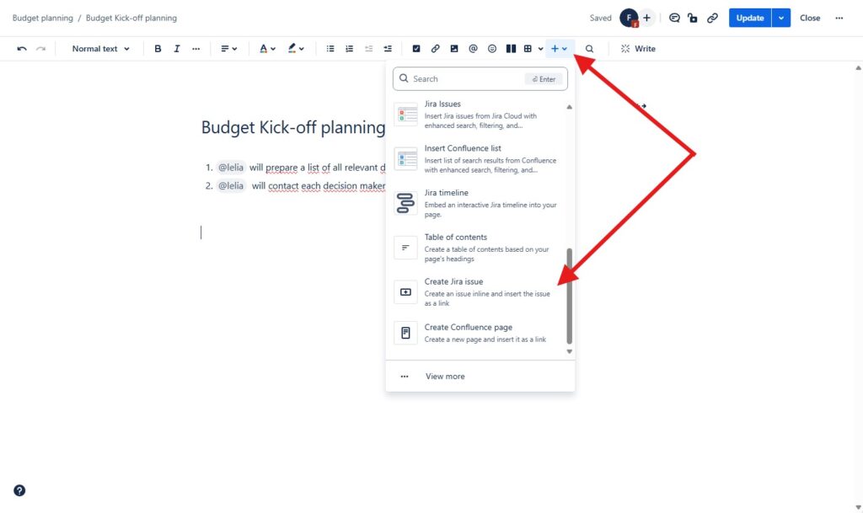Expand the Update button's chevron dropdown
863x513 pixels.
coord(781,17)
